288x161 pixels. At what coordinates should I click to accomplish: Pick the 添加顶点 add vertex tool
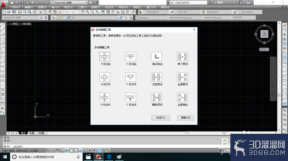tap(156, 77)
